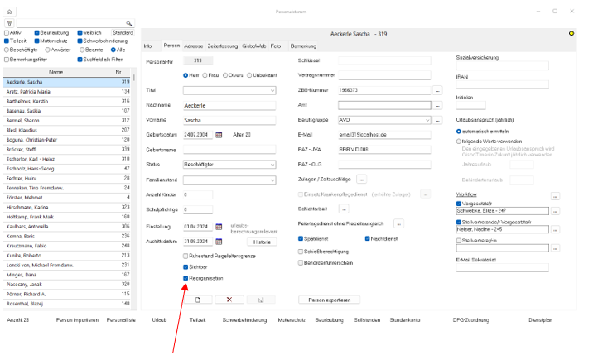Image resolution: width=598 pixels, height=355 pixels.
Task: Select the Frau radio button
Action: pyautogui.click(x=207, y=75)
